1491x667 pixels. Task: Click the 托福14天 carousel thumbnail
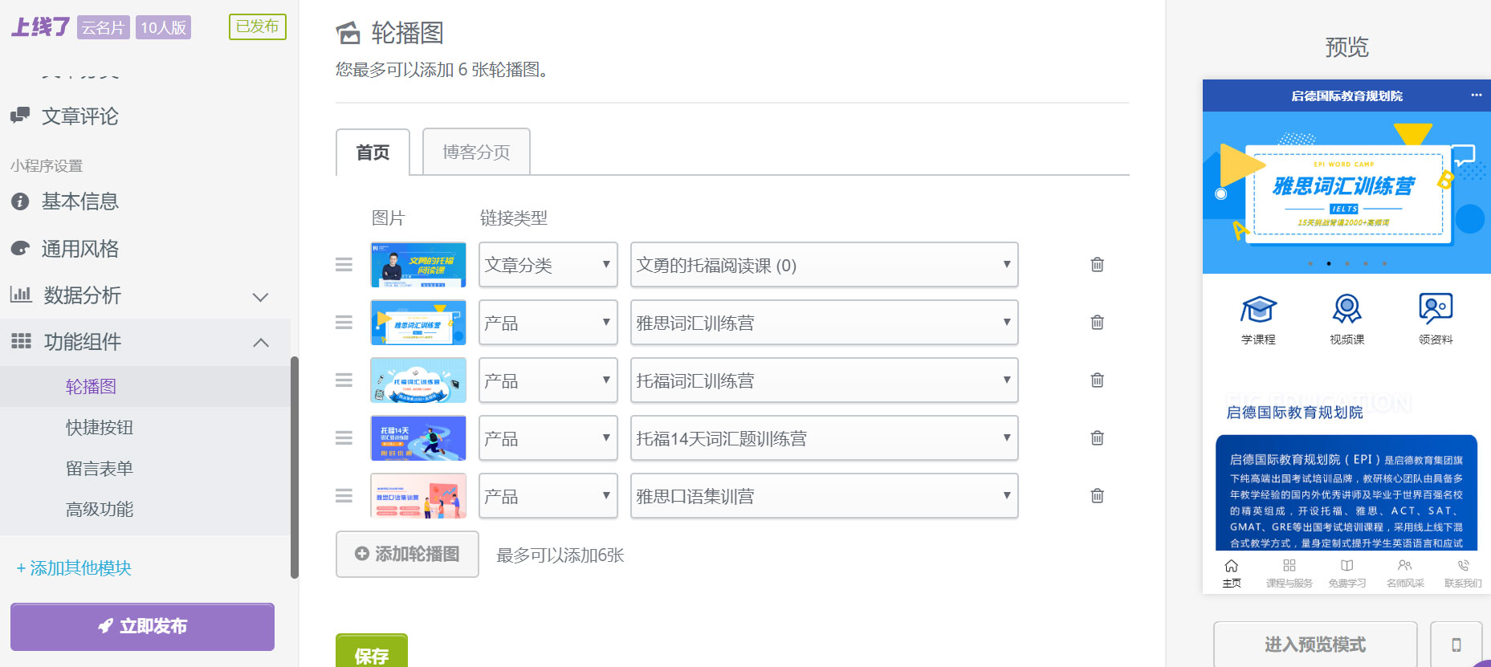point(418,437)
